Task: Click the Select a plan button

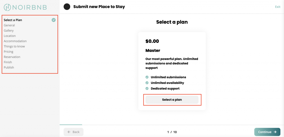Action: pos(172,100)
